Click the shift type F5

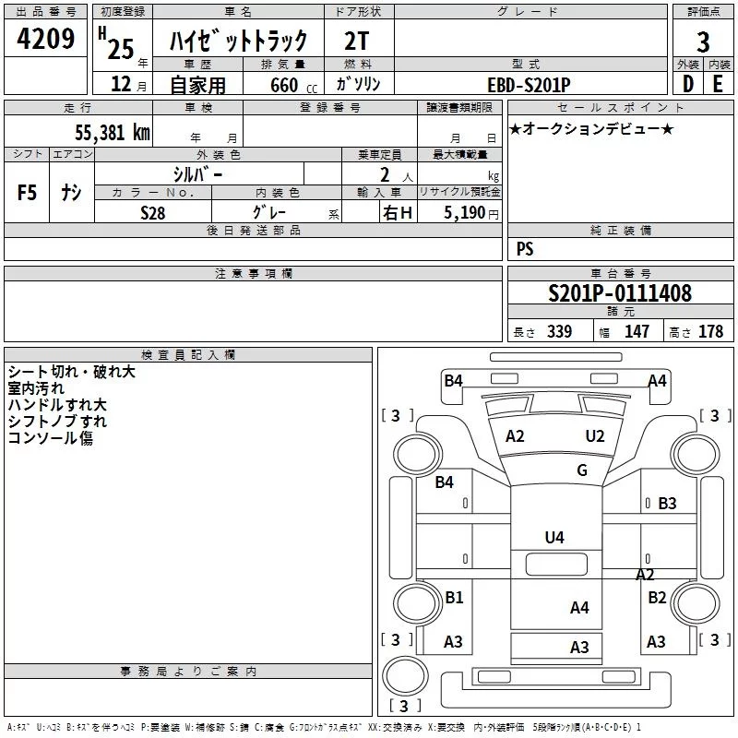point(27,193)
